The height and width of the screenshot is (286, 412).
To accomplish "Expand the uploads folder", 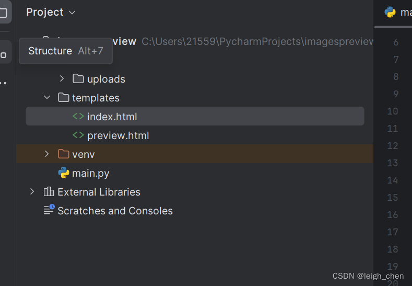I will tap(62, 78).
